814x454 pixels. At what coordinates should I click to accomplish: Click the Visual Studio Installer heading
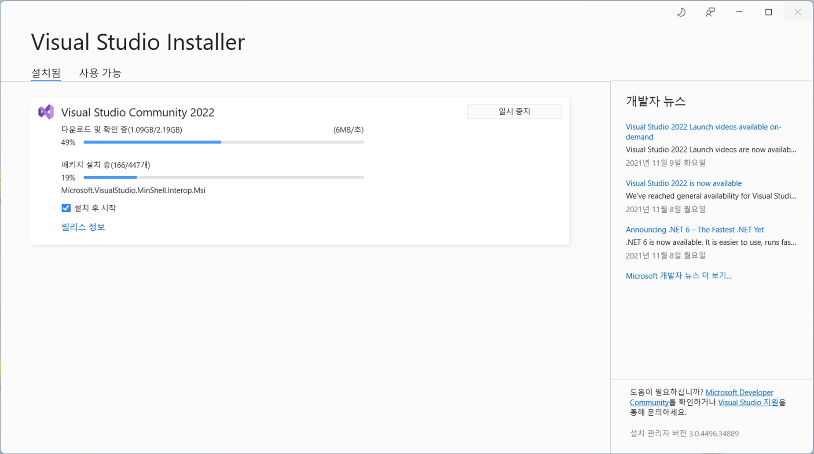click(138, 42)
